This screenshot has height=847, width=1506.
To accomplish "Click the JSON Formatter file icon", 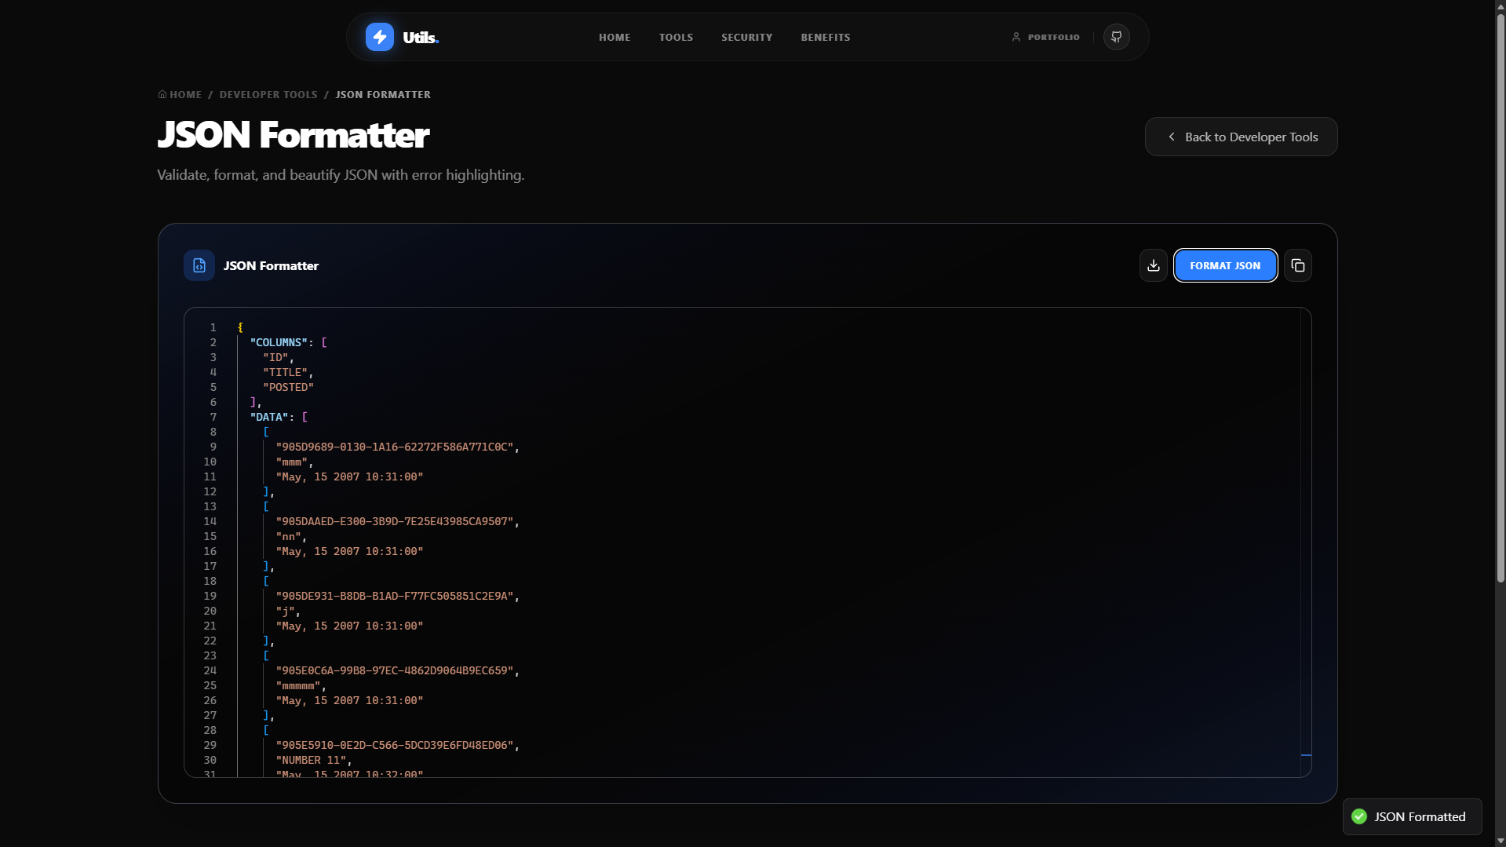I will click(198, 265).
